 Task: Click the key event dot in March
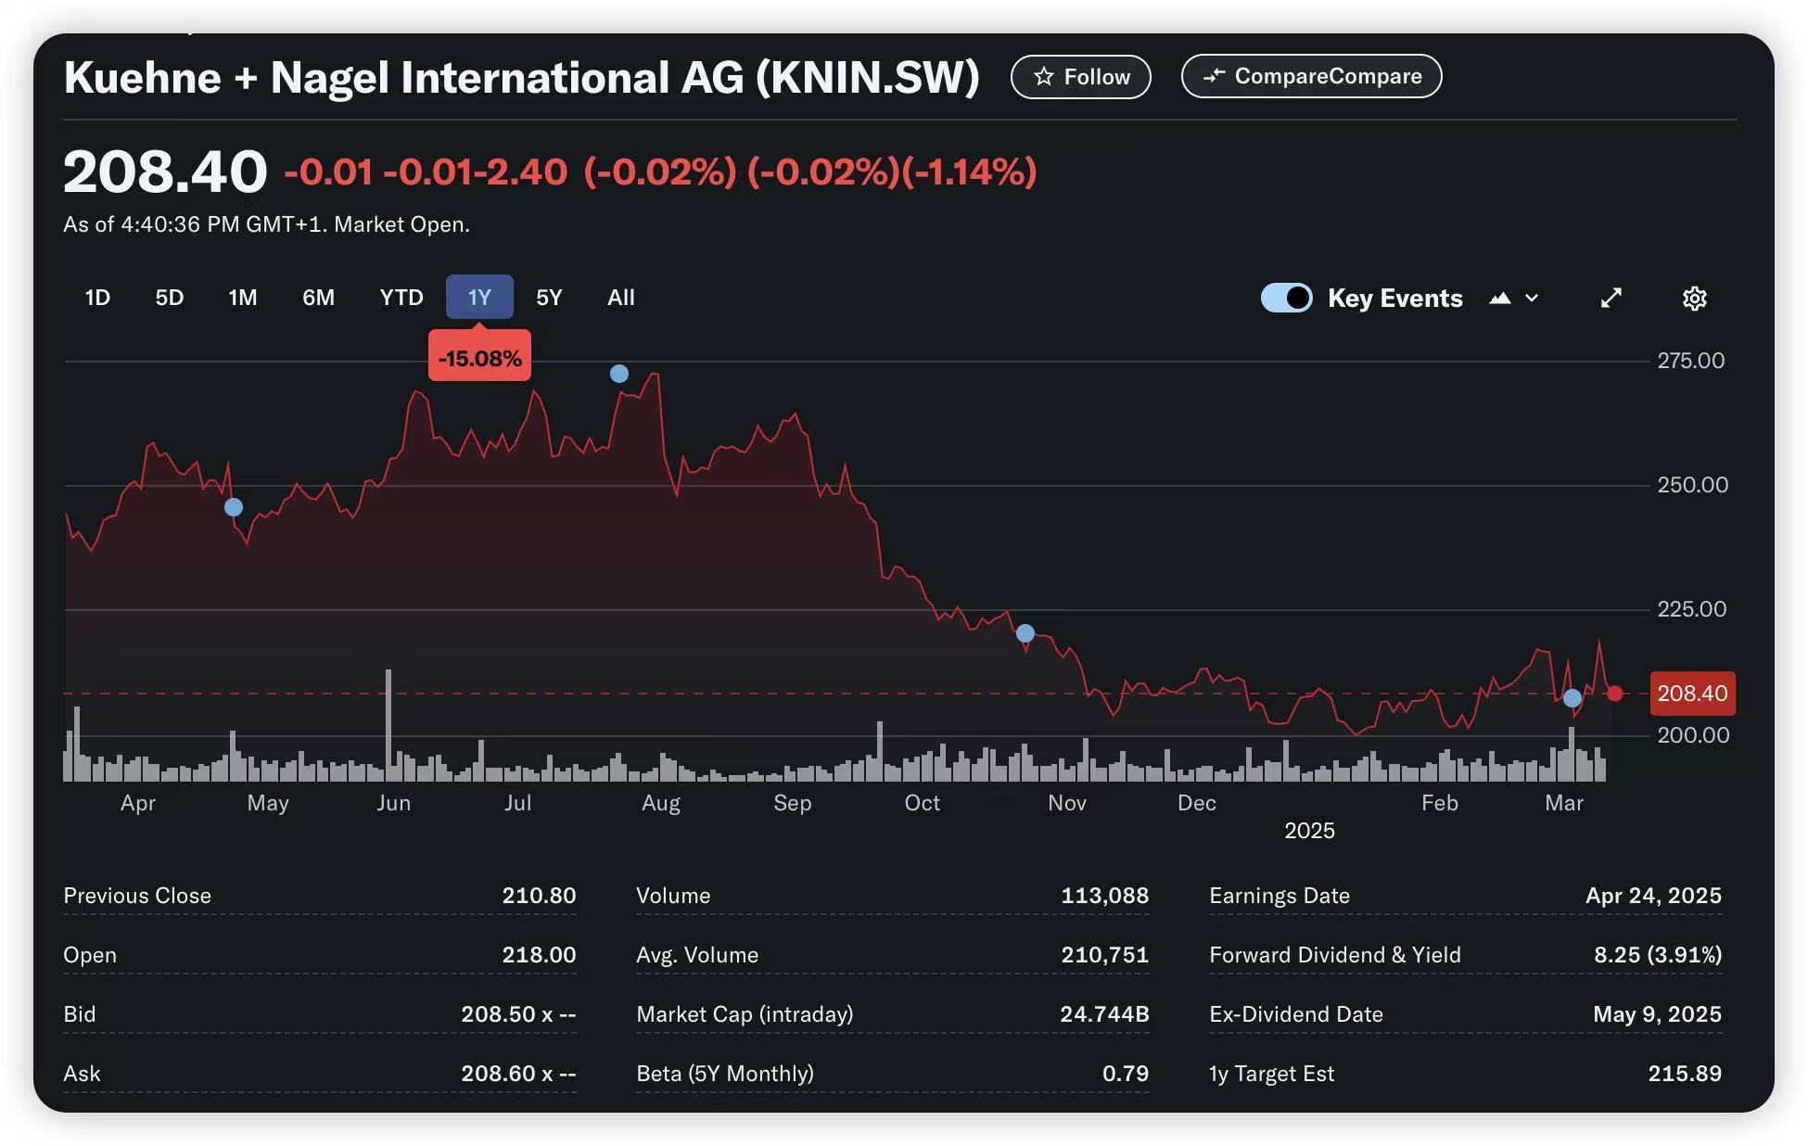pos(1572,698)
